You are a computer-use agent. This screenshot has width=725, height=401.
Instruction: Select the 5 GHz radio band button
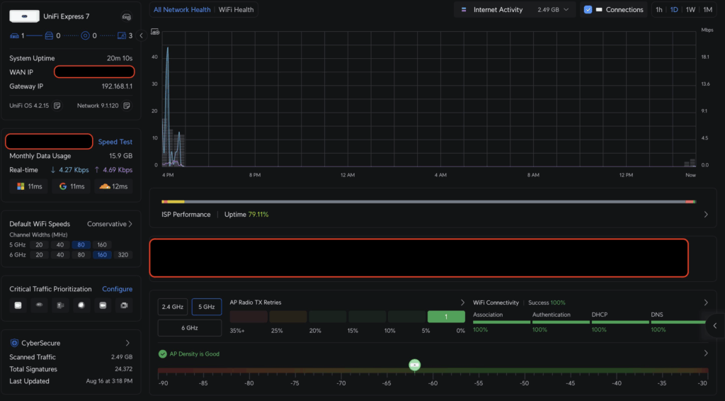tap(207, 307)
